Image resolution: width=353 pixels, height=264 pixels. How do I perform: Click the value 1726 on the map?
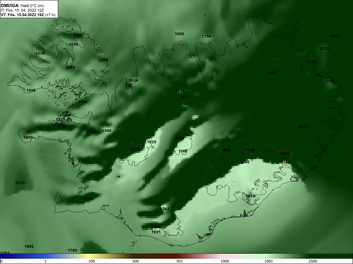pos(180,91)
